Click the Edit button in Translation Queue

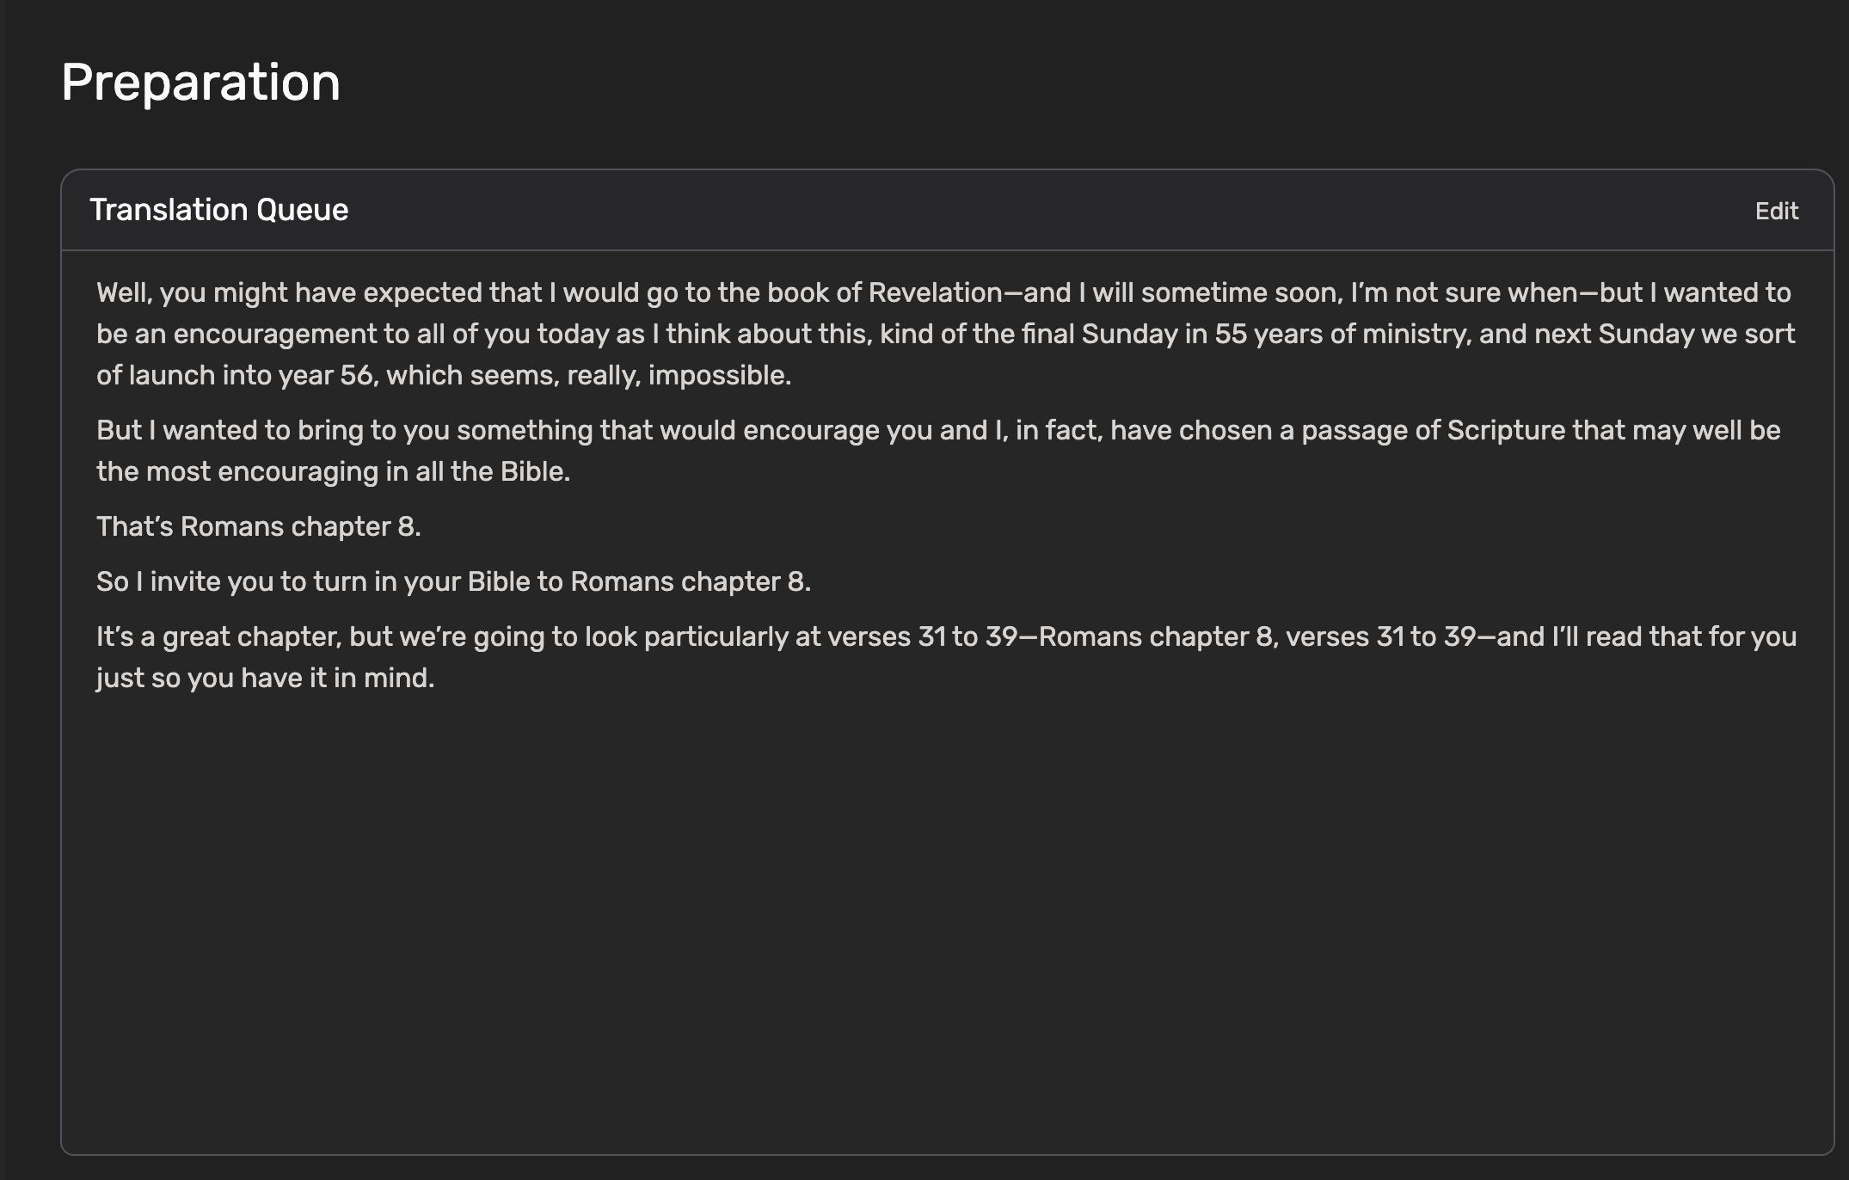click(x=1776, y=211)
